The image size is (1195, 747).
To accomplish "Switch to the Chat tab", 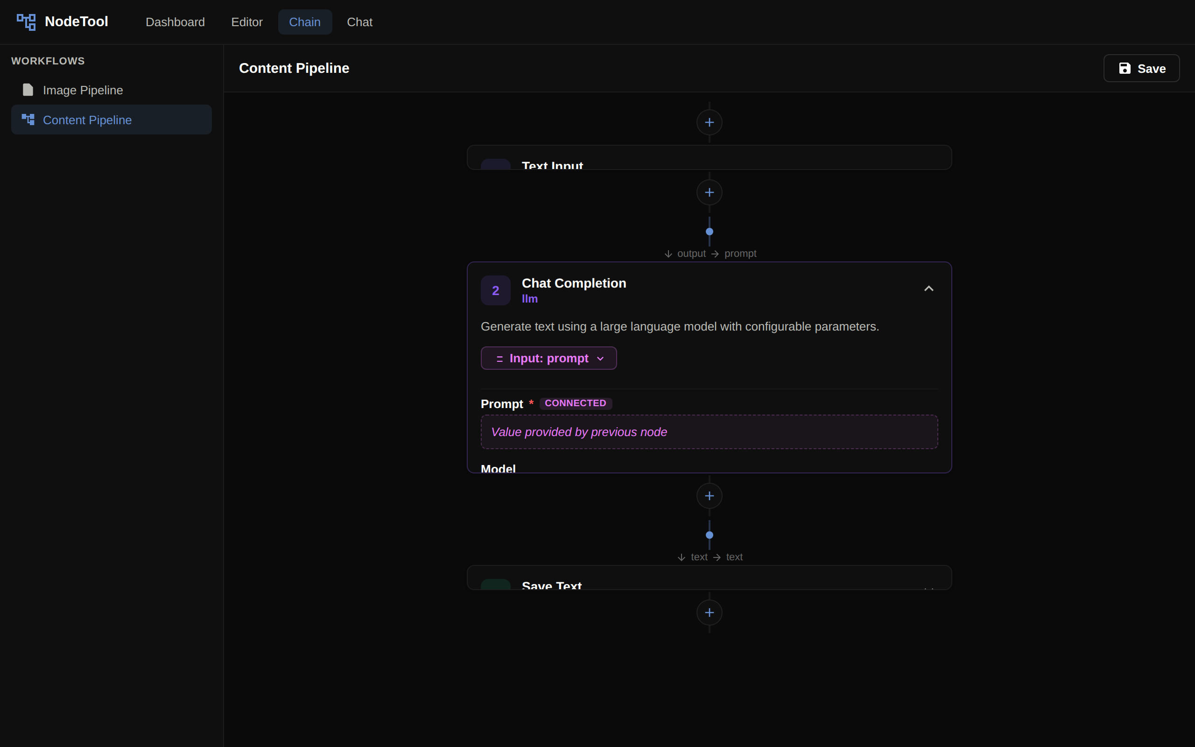I will pyautogui.click(x=359, y=22).
